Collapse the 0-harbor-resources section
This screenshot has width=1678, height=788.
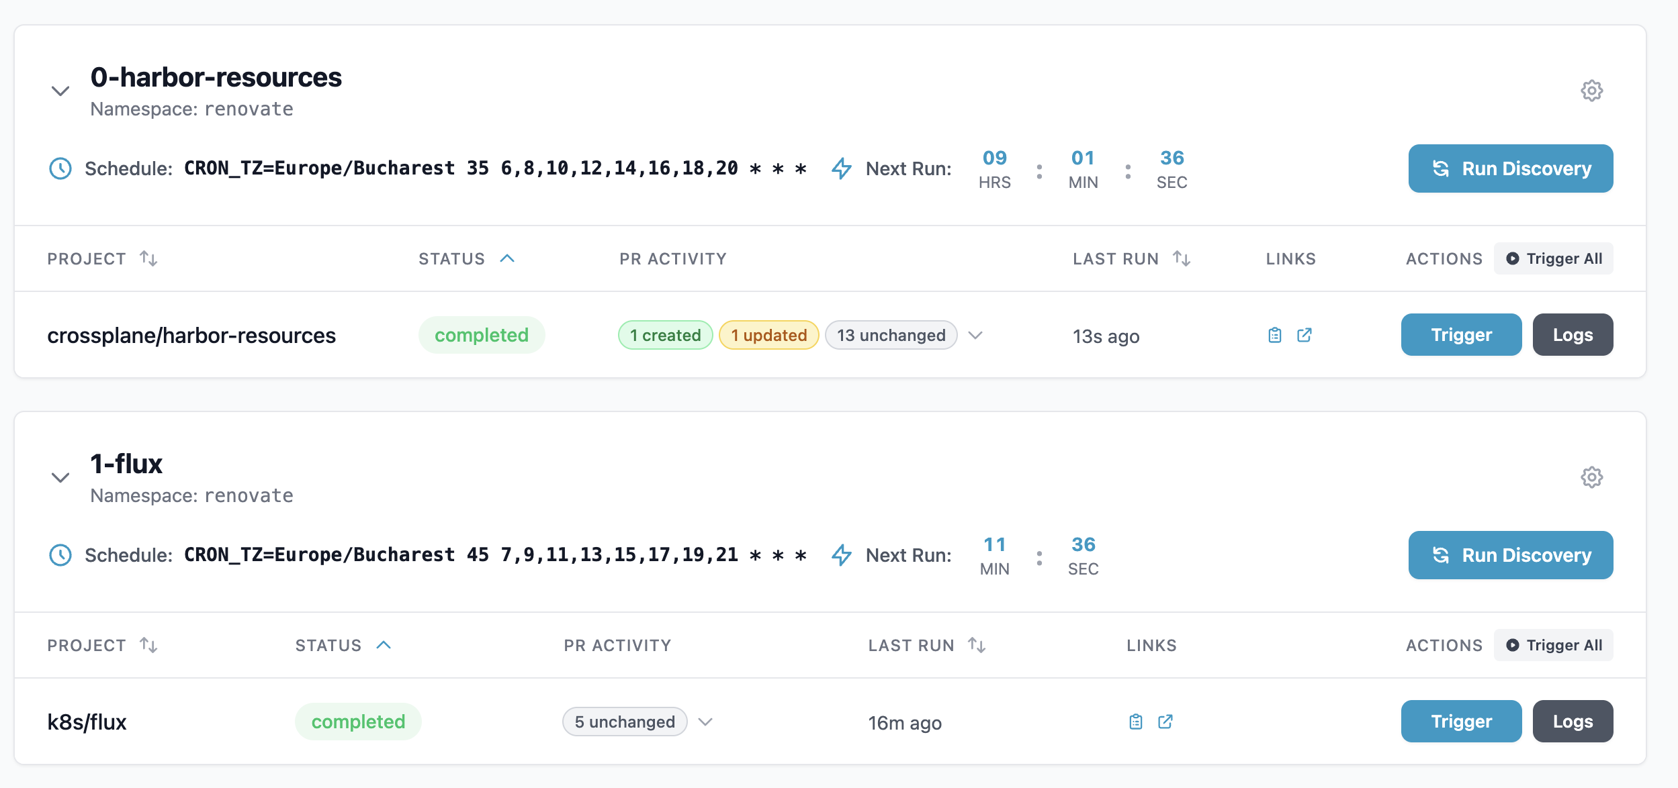click(60, 91)
